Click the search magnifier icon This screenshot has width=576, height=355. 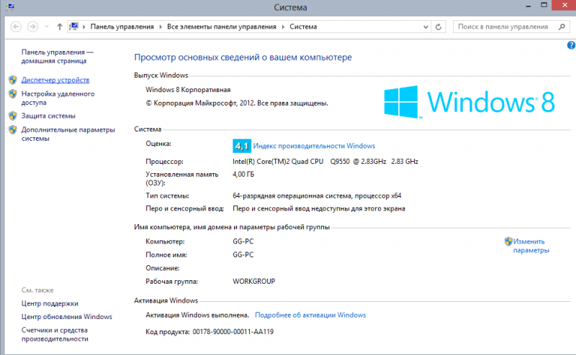click(562, 27)
